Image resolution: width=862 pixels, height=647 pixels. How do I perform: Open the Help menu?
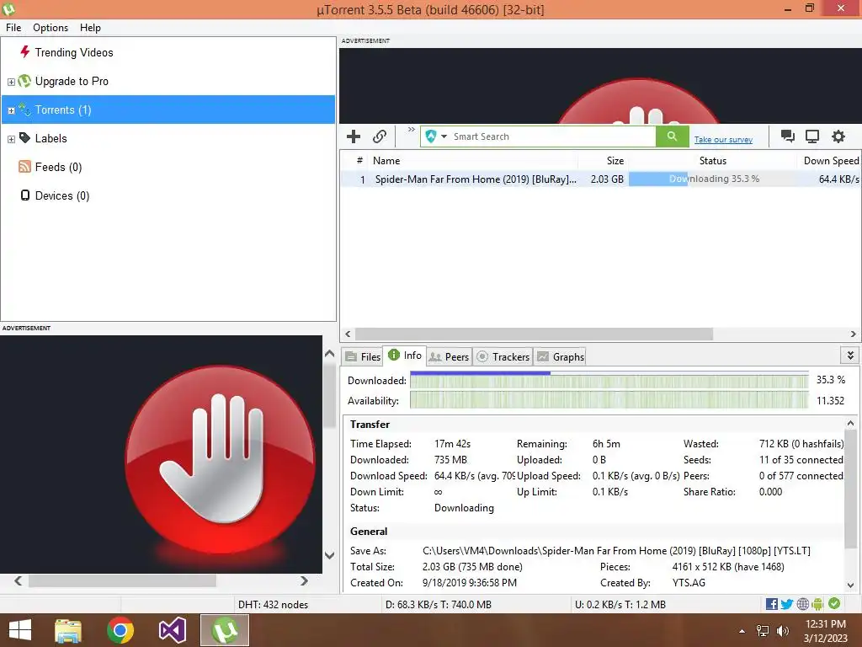[x=90, y=28]
